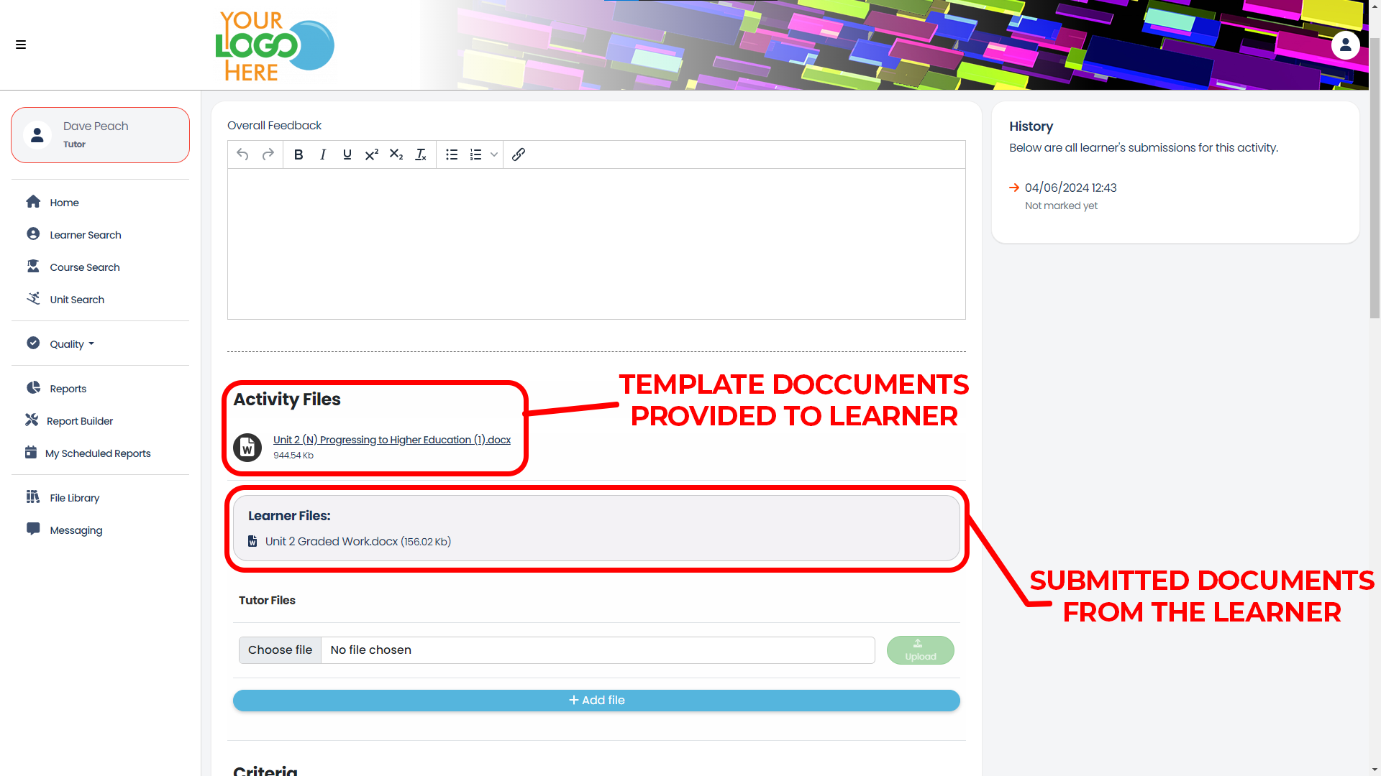Open Learner Search page

pyautogui.click(x=86, y=235)
